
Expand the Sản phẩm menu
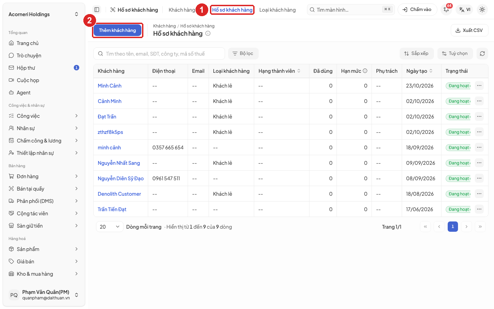[x=44, y=249]
